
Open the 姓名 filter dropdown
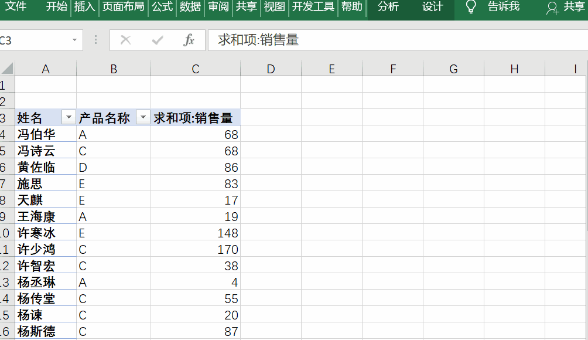pyautogui.click(x=69, y=117)
